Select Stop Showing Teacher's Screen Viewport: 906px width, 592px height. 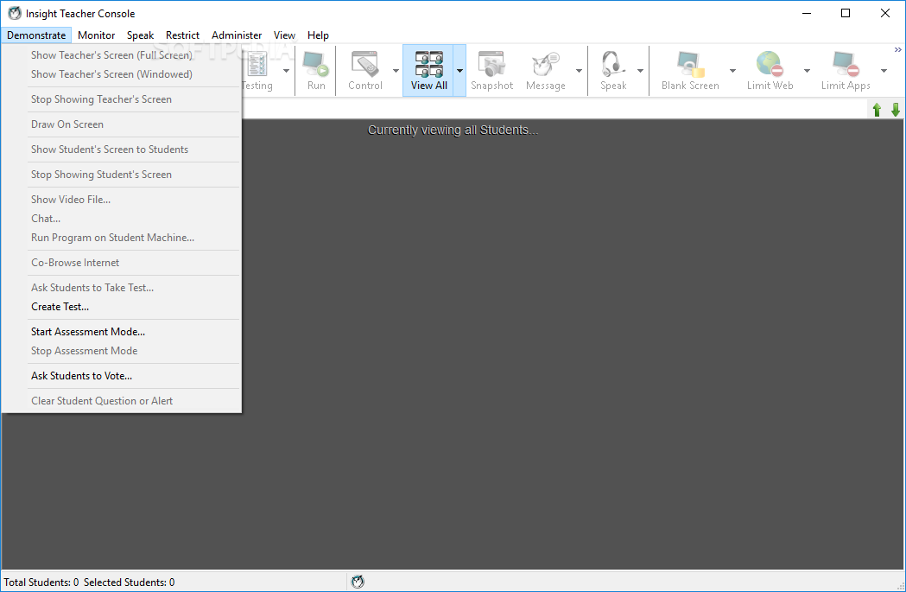[x=121, y=99]
